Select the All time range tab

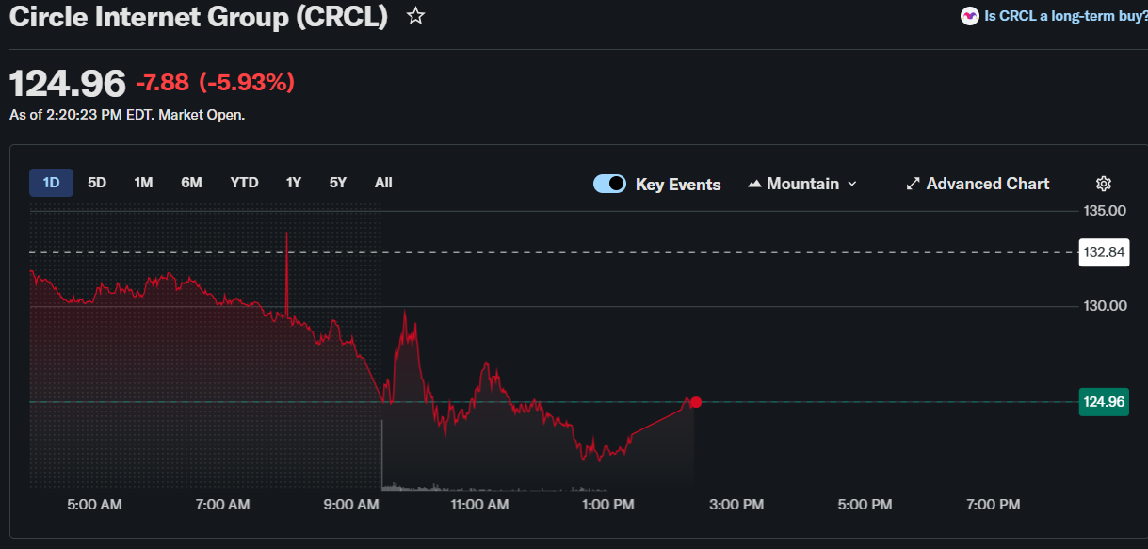pyautogui.click(x=383, y=183)
